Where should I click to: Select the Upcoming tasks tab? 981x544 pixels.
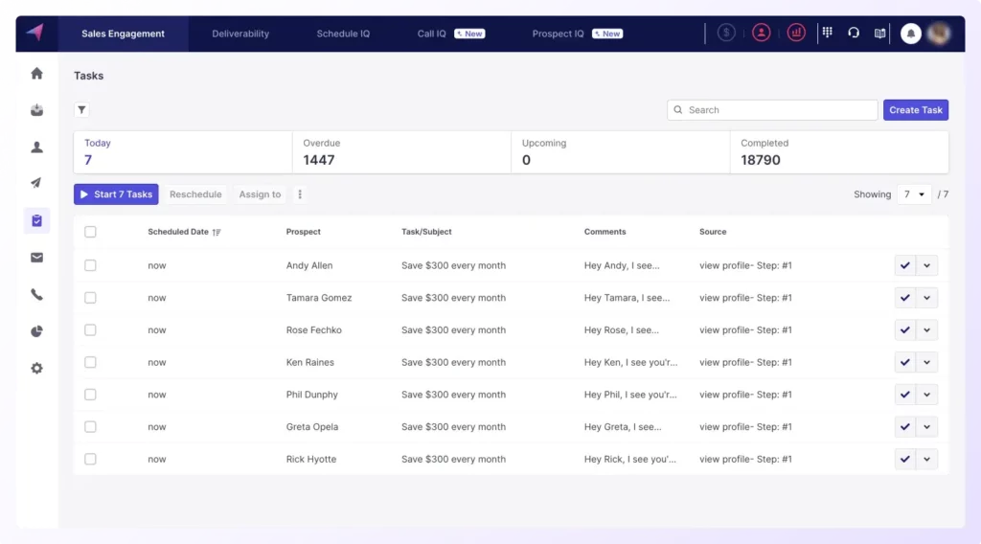(x=621, y=152)
